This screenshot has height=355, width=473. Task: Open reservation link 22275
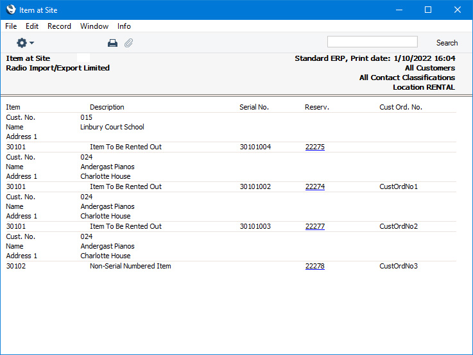[314, 147]
